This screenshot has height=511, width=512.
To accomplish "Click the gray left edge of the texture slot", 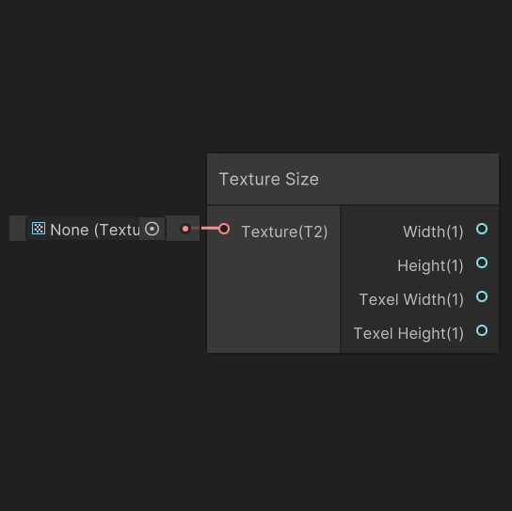I will (x=18, y=229).
